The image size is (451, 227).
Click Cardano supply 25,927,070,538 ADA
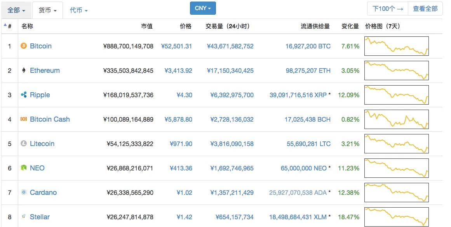[298, 193]
